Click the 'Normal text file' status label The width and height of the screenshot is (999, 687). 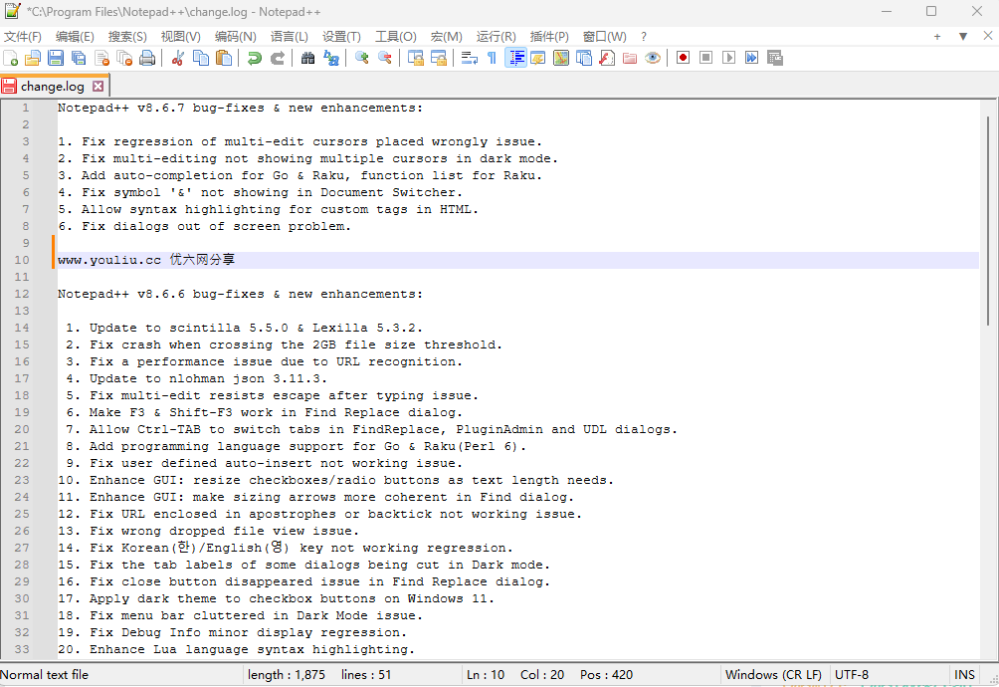(x=44, y=674)
